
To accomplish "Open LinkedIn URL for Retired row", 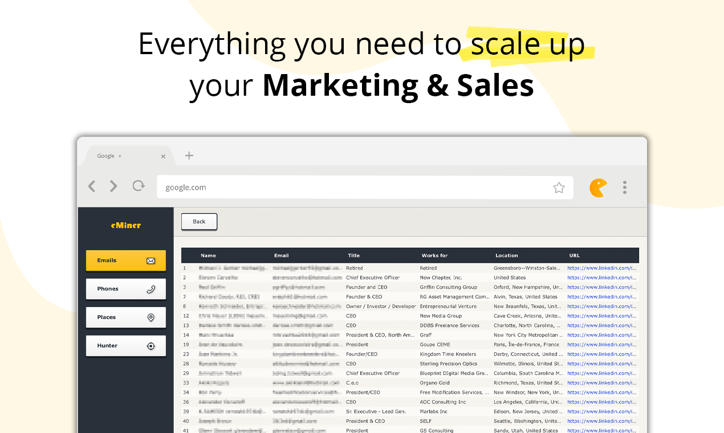I will point(601,268).
